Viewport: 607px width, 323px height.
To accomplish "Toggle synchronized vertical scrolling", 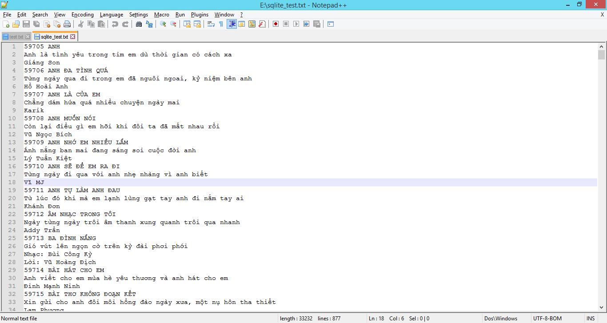I will point(187,24).
